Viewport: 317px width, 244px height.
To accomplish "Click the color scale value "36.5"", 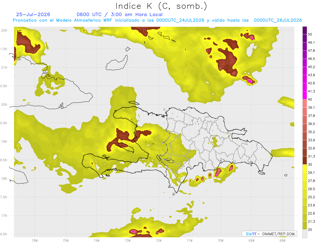I will [x=311, y=124].
